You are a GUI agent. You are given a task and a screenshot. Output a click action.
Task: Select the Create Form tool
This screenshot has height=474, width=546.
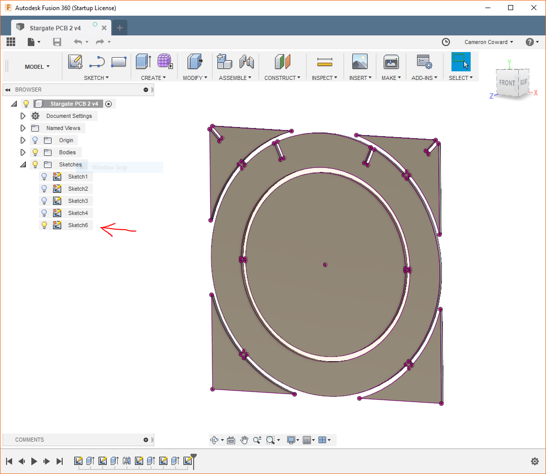click(x=165, y=61)
